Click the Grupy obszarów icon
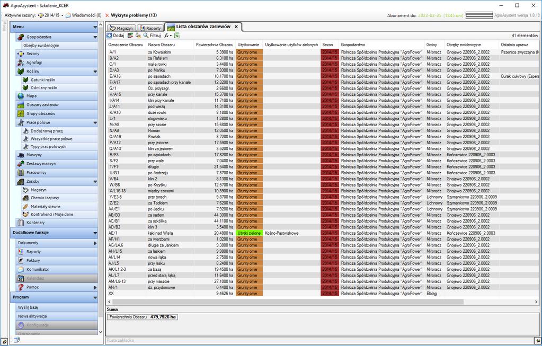This screenshot has width=542, height=346. (21, 113)
